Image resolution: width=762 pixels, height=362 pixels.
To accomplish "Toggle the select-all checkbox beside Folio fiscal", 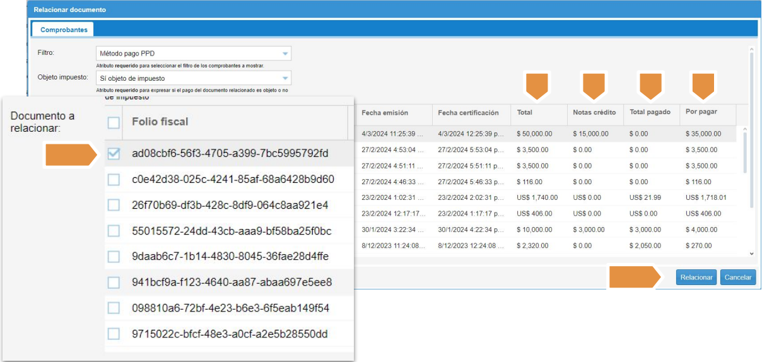I will 114,122.
